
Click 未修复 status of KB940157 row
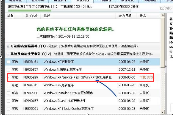pyautogui.click(x=144, y=101)
